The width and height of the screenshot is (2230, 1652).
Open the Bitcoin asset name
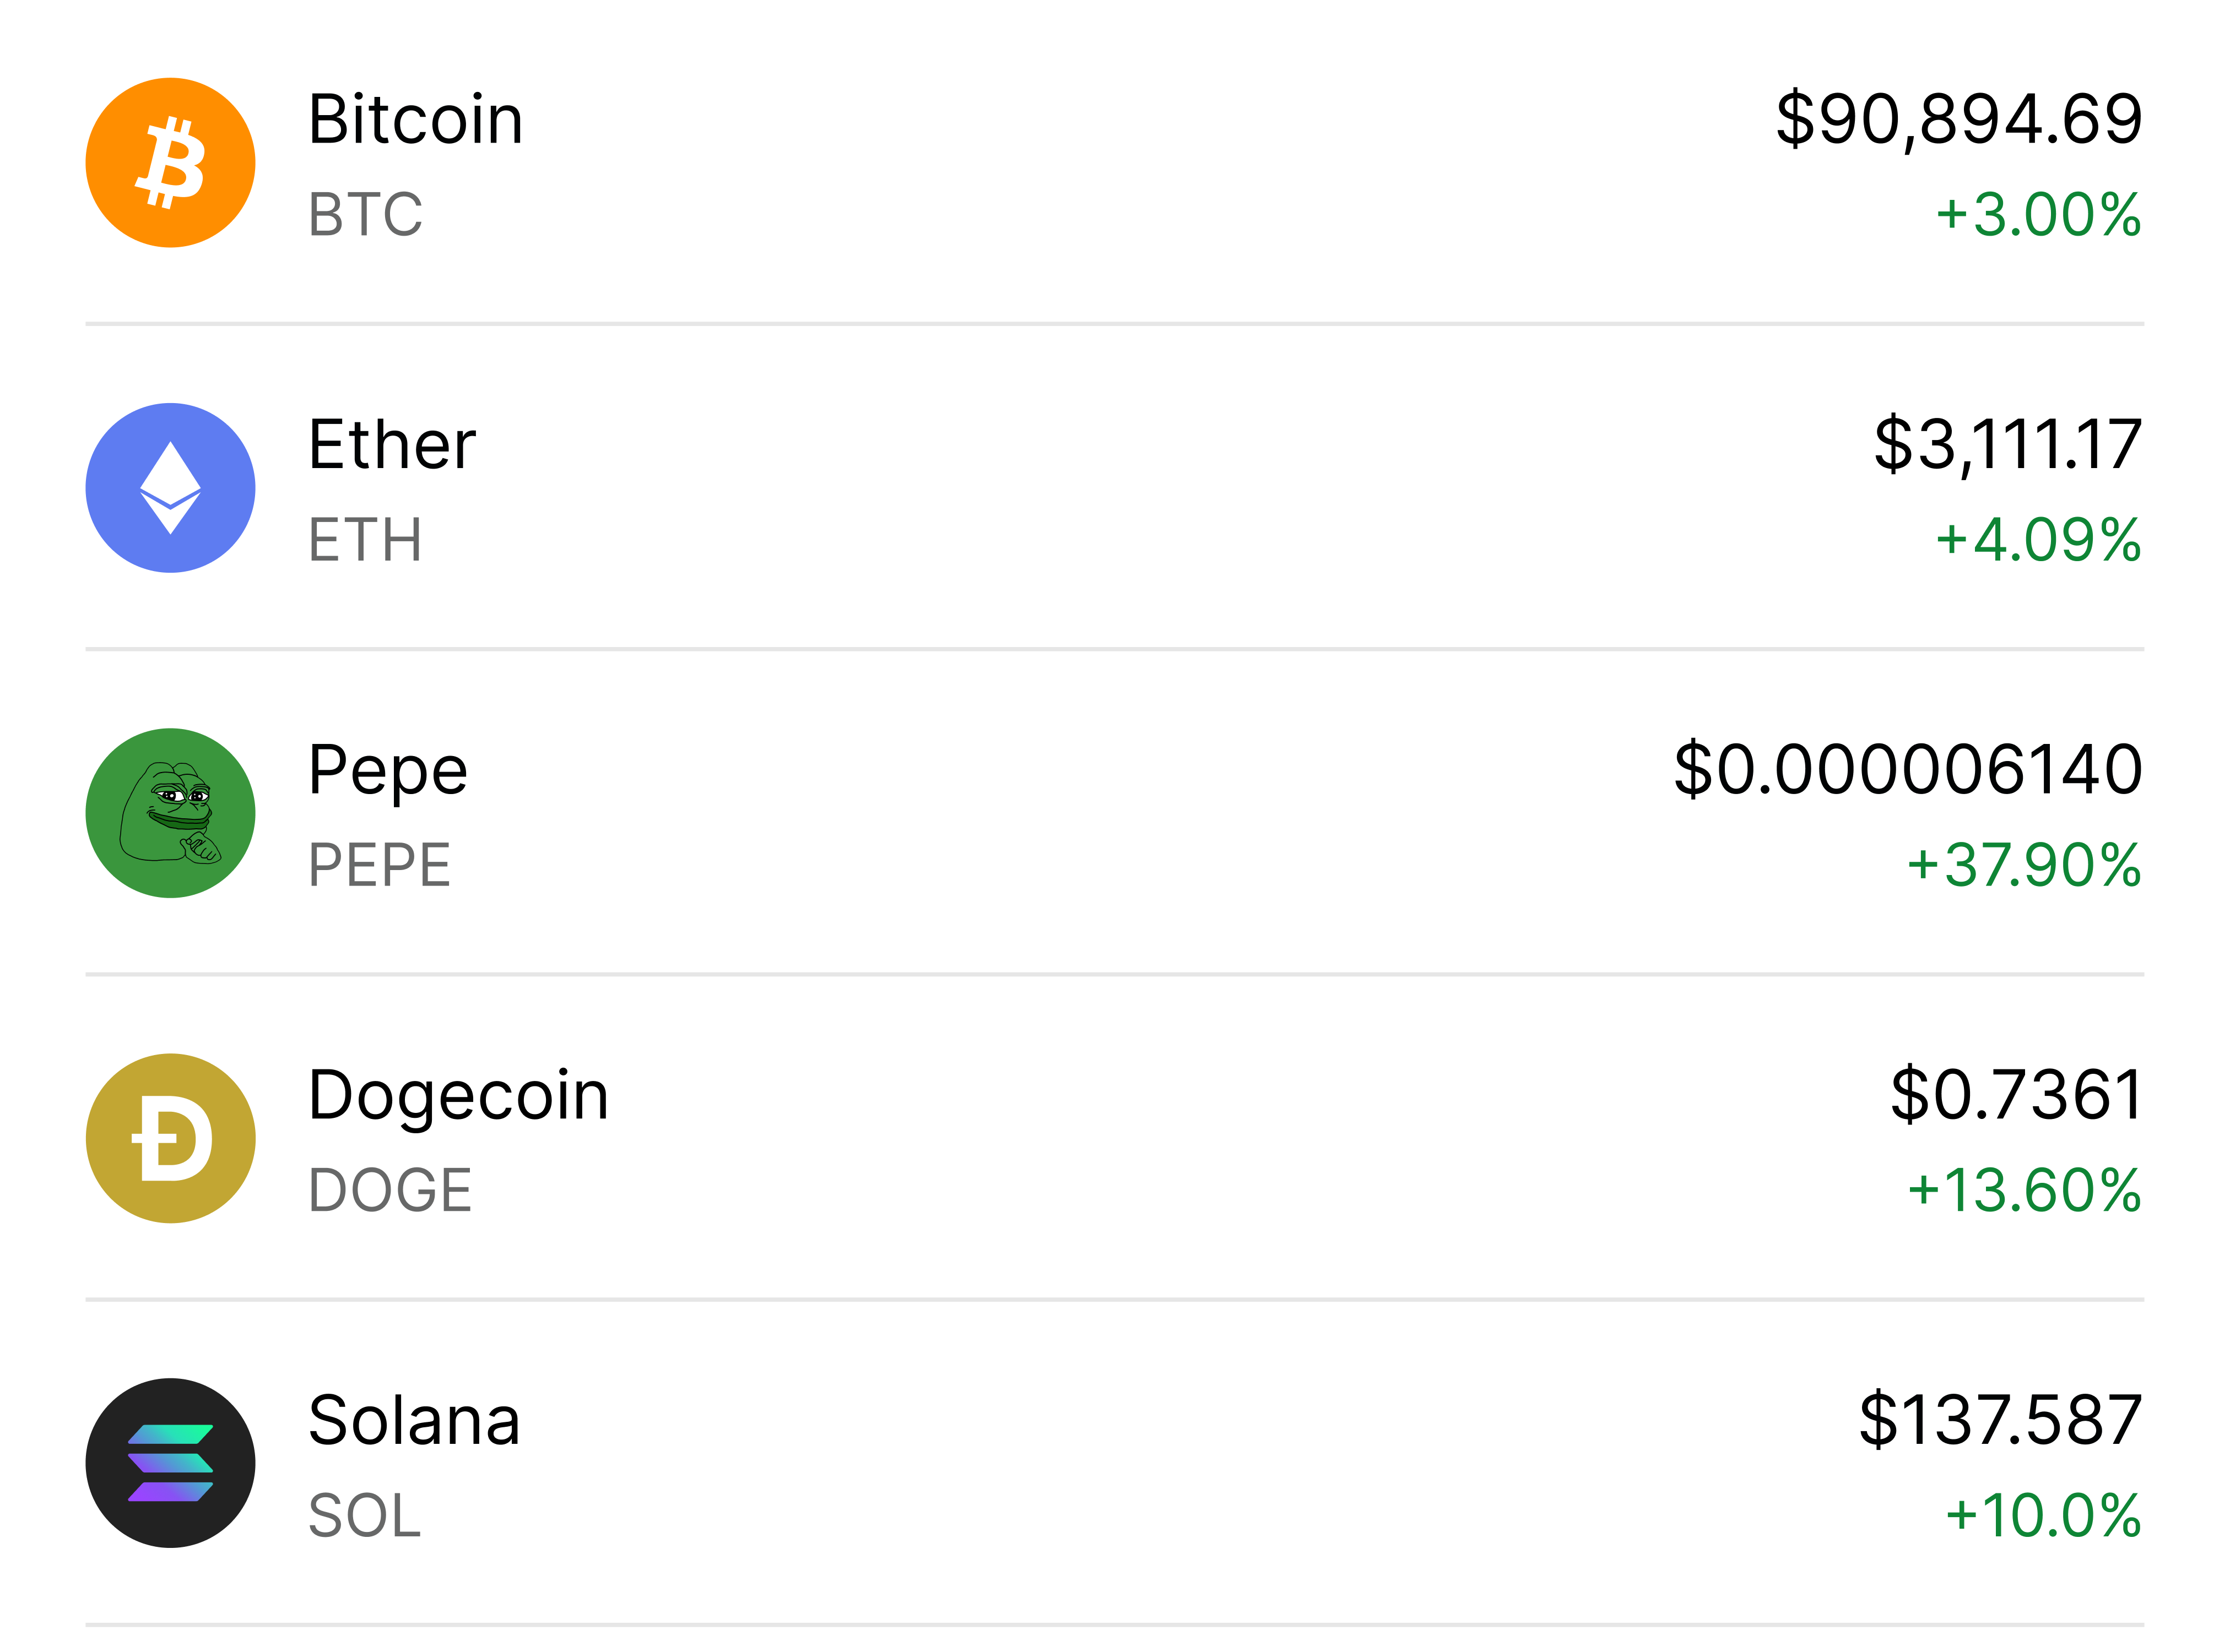415,120
